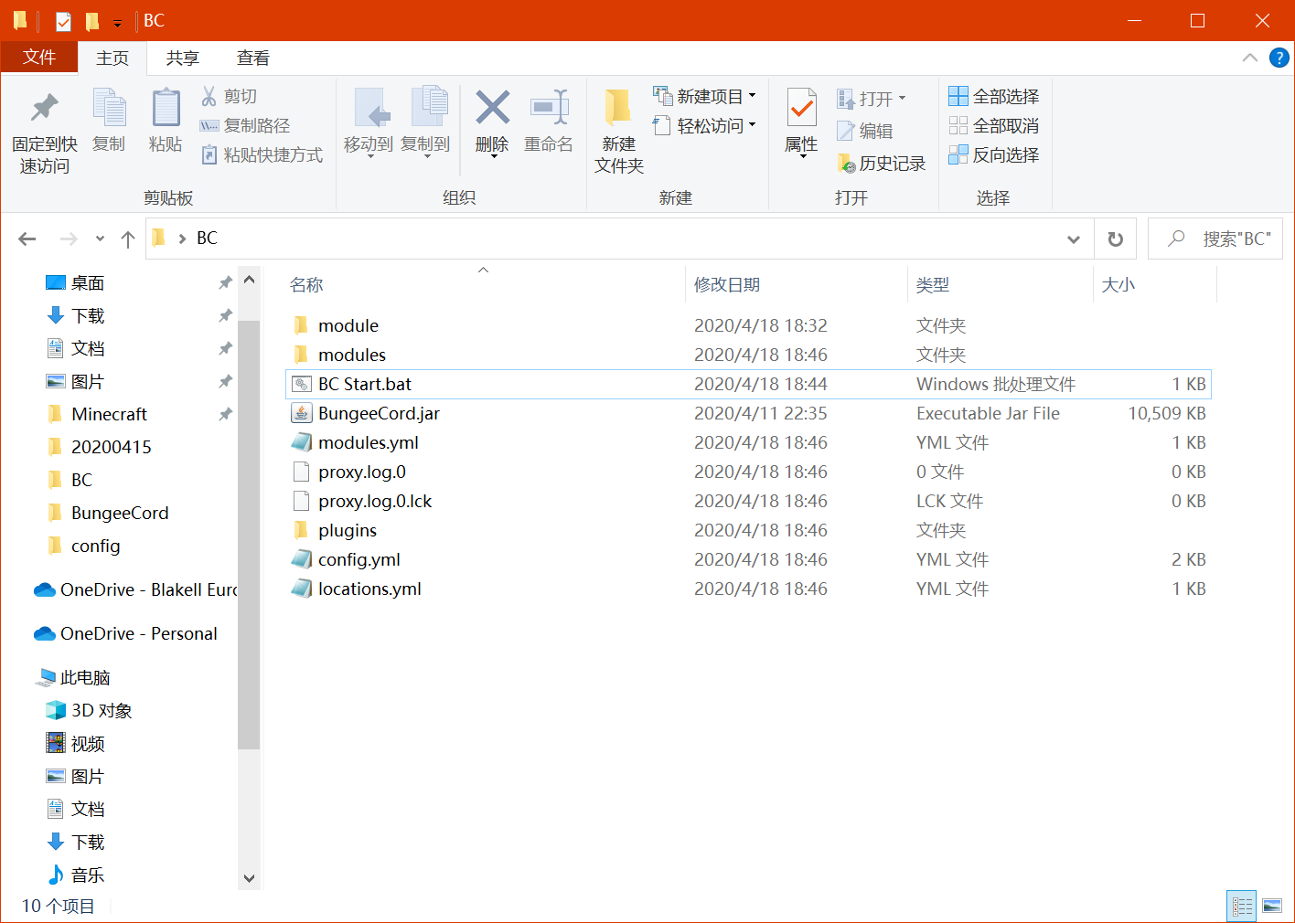Open the recent locations dropdown

tap(100, 239)
